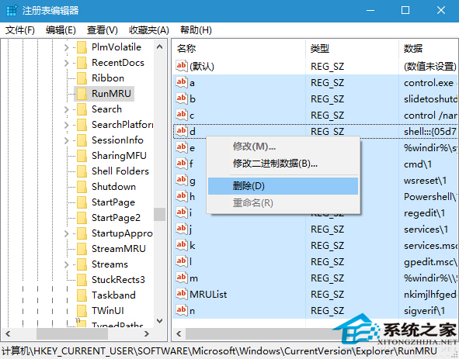Viewport: 459px width, 359px height.
Task: Click the data cell 'sigverif\1'
Action: point(425,311)
